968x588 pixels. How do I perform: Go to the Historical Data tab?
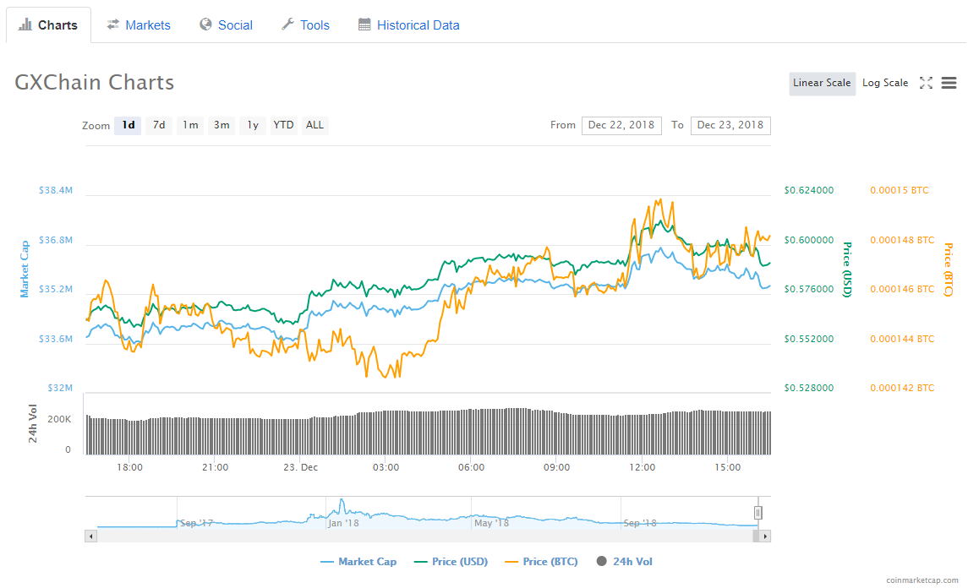click(x=408, y=25)
